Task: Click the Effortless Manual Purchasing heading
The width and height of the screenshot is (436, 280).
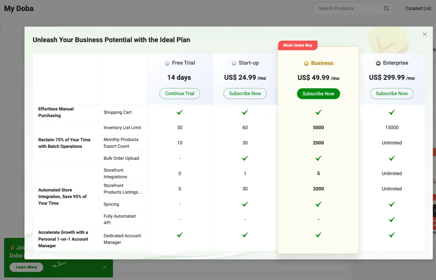Action: [x=56, y=112]
